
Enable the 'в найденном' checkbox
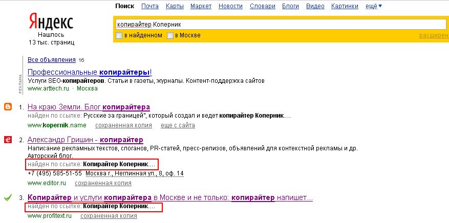click(119, 35)
